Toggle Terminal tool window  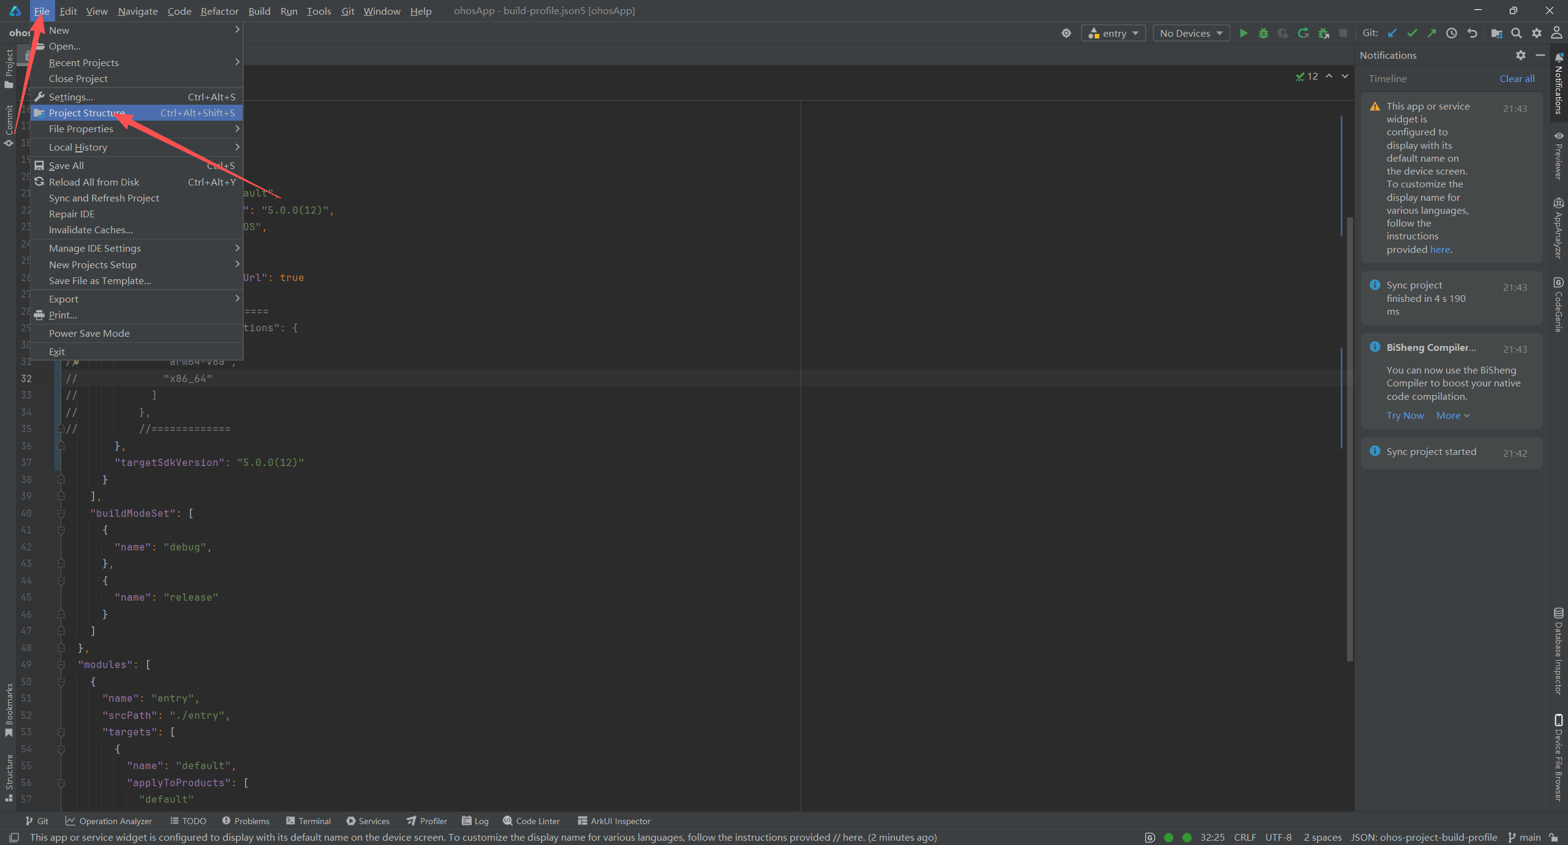(x=308, y=821)
